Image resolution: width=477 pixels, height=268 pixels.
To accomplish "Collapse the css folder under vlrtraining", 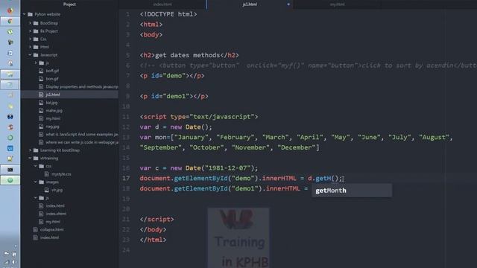I will click(x=36, y=166).
